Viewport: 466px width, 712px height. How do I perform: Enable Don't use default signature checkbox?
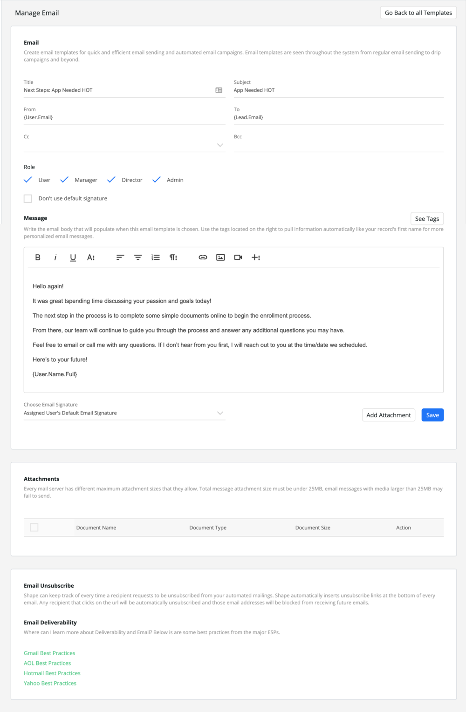coord(28,199)
